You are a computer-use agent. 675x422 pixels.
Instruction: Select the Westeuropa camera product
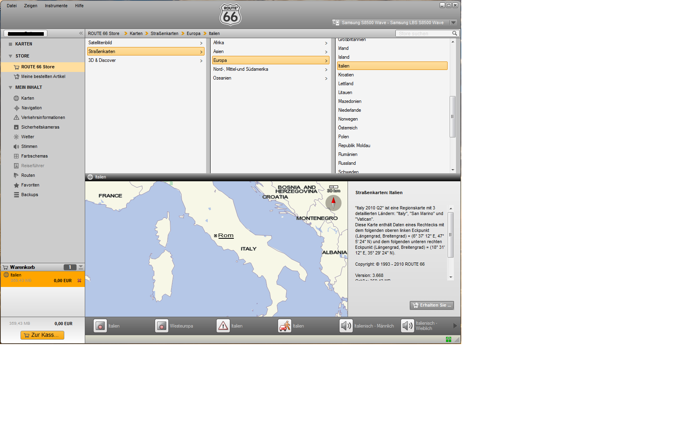tap(162, 326)
